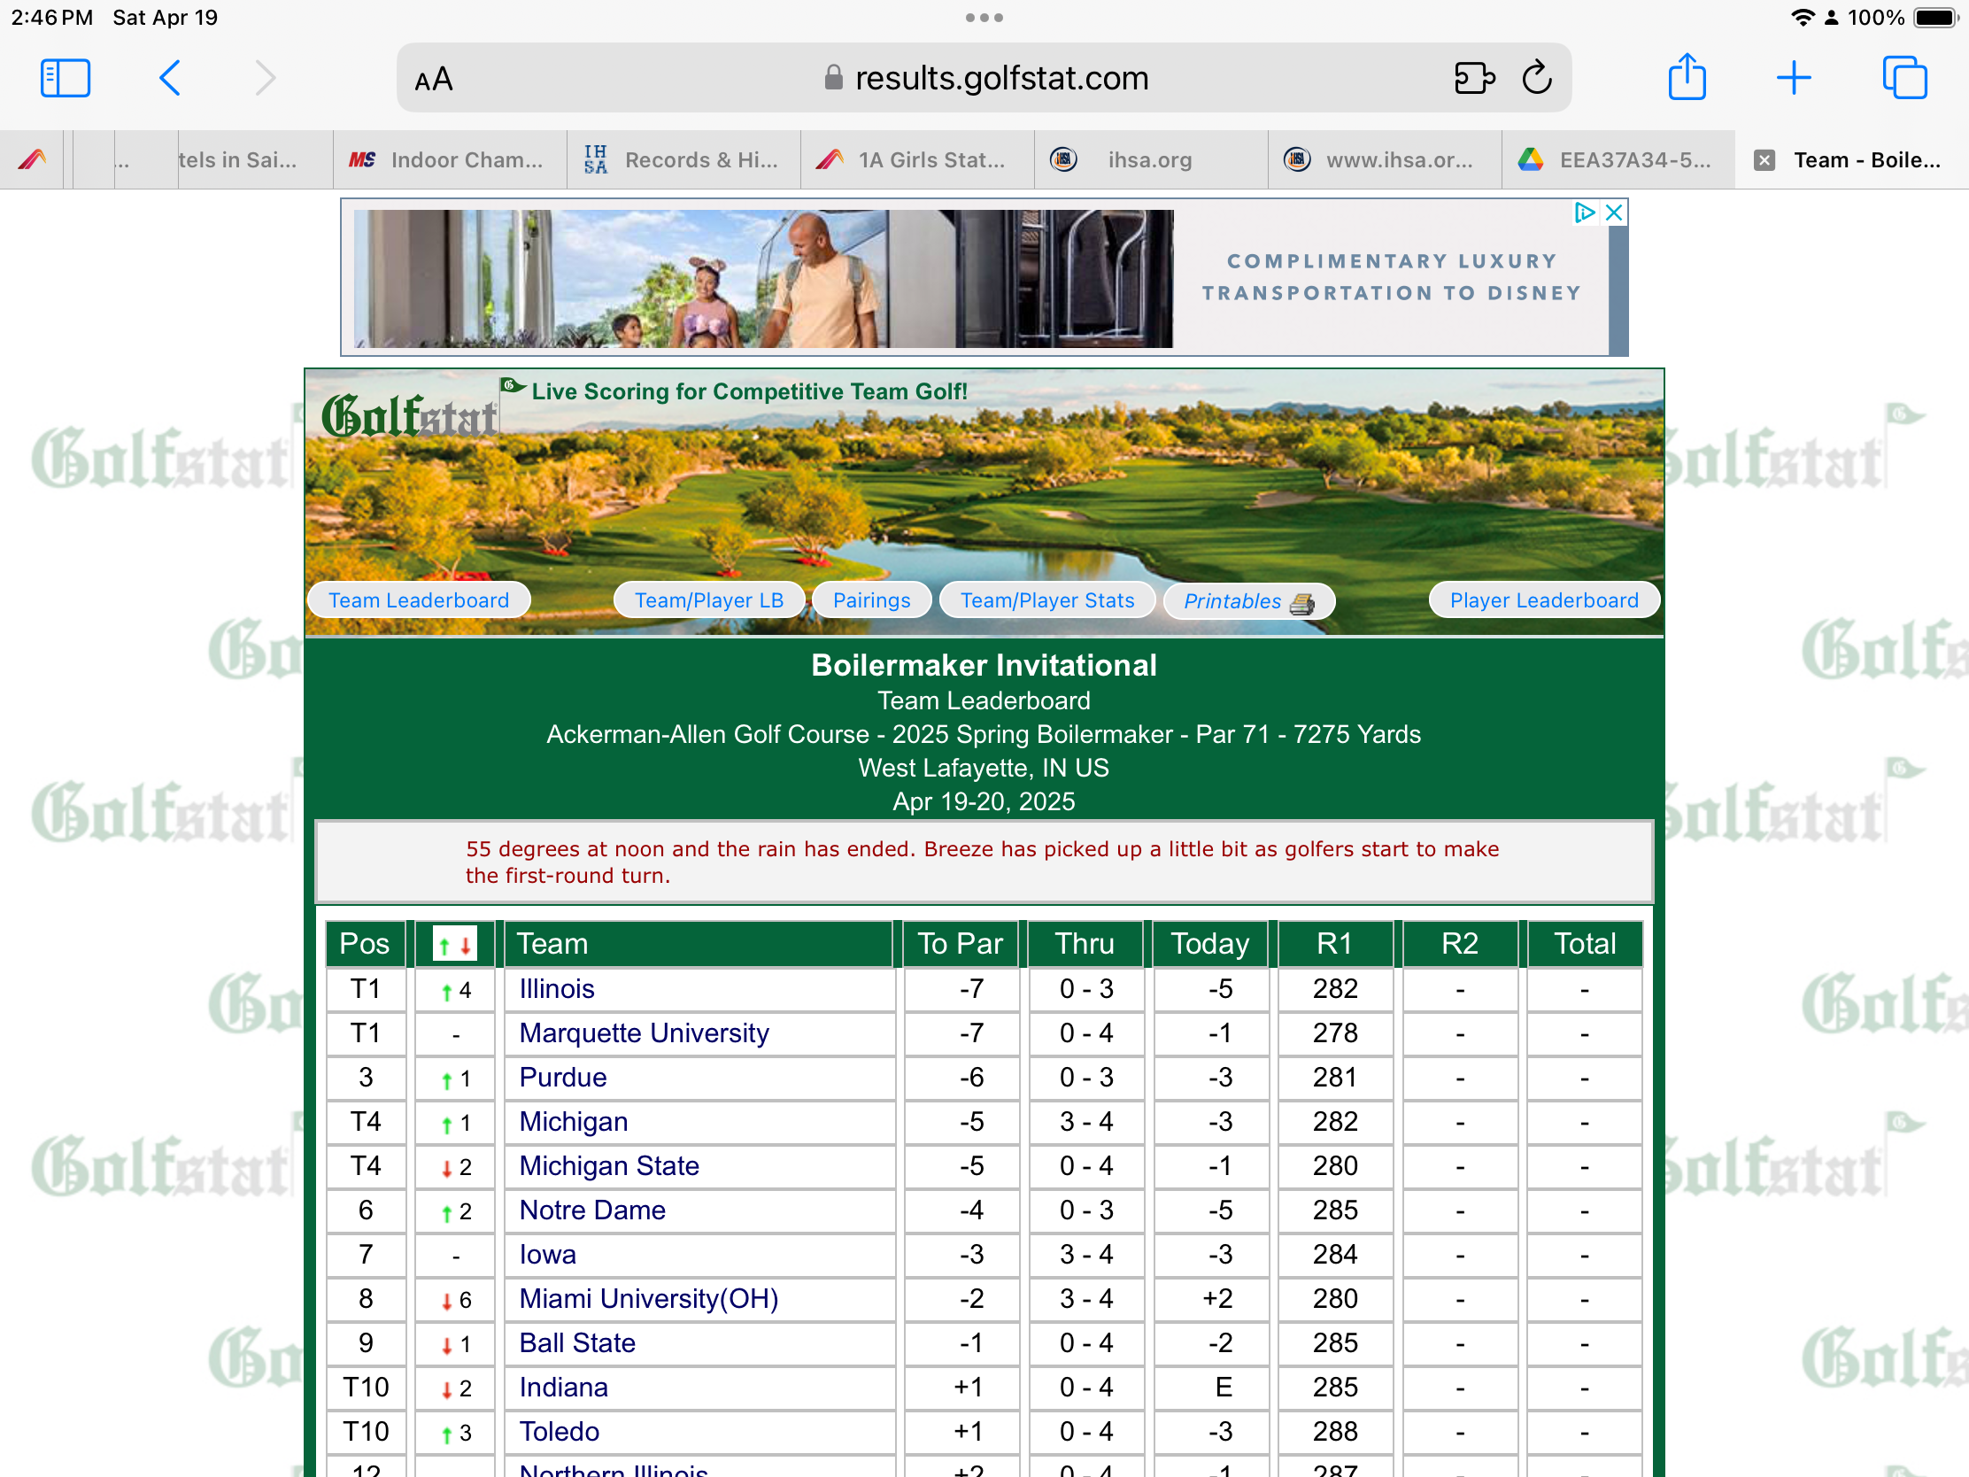Open the Player Leaderboard button
Screen dimensions: 1969x1477
(1542, 600)
